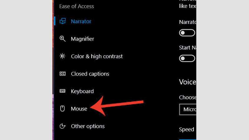Viewport: 249px width, 140px height.
Task: Enable the Start Narrator automatically switch
Action: tap(187, 58)
